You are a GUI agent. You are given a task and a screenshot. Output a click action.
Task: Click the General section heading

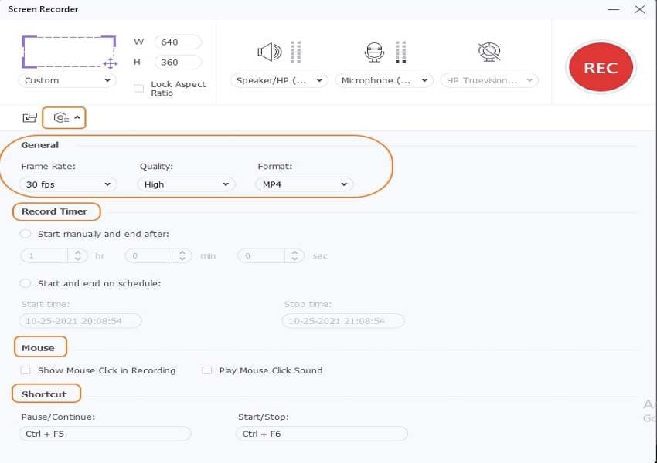tap(39, 145)
